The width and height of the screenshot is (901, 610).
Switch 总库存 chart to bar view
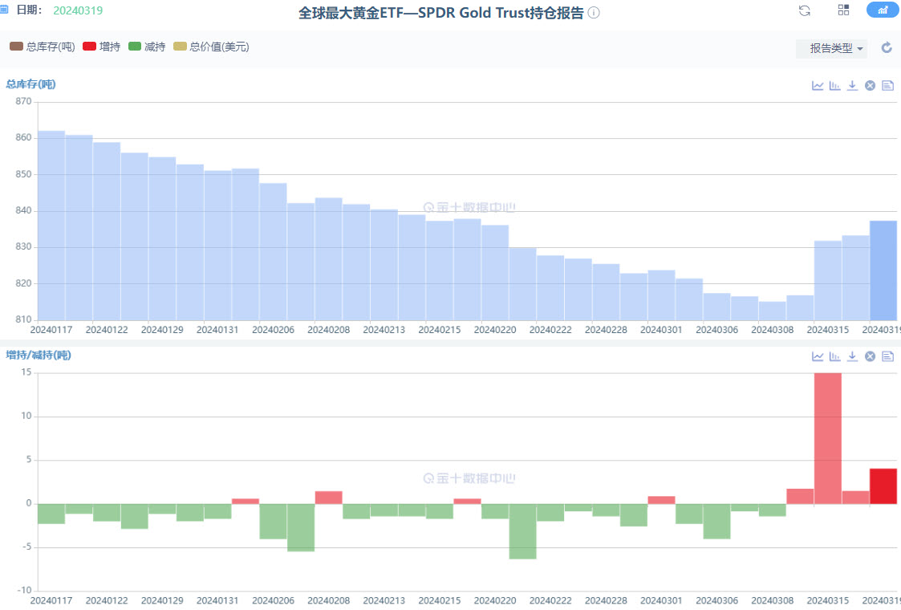[x=834, y=86]
